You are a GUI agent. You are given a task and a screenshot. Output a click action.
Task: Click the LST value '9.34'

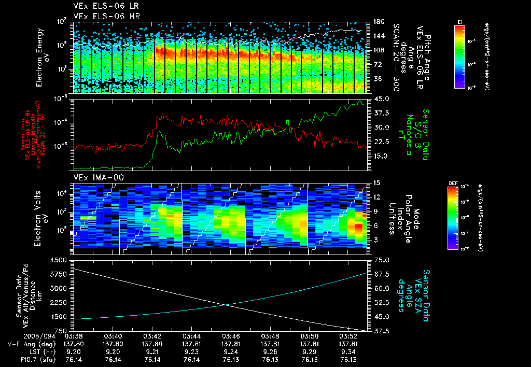[x=349, y=352]
